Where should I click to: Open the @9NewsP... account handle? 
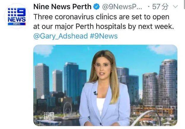pos(122,7)
